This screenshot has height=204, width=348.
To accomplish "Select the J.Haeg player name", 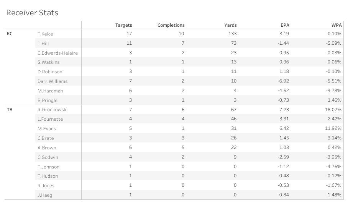I will coord(46,195).
